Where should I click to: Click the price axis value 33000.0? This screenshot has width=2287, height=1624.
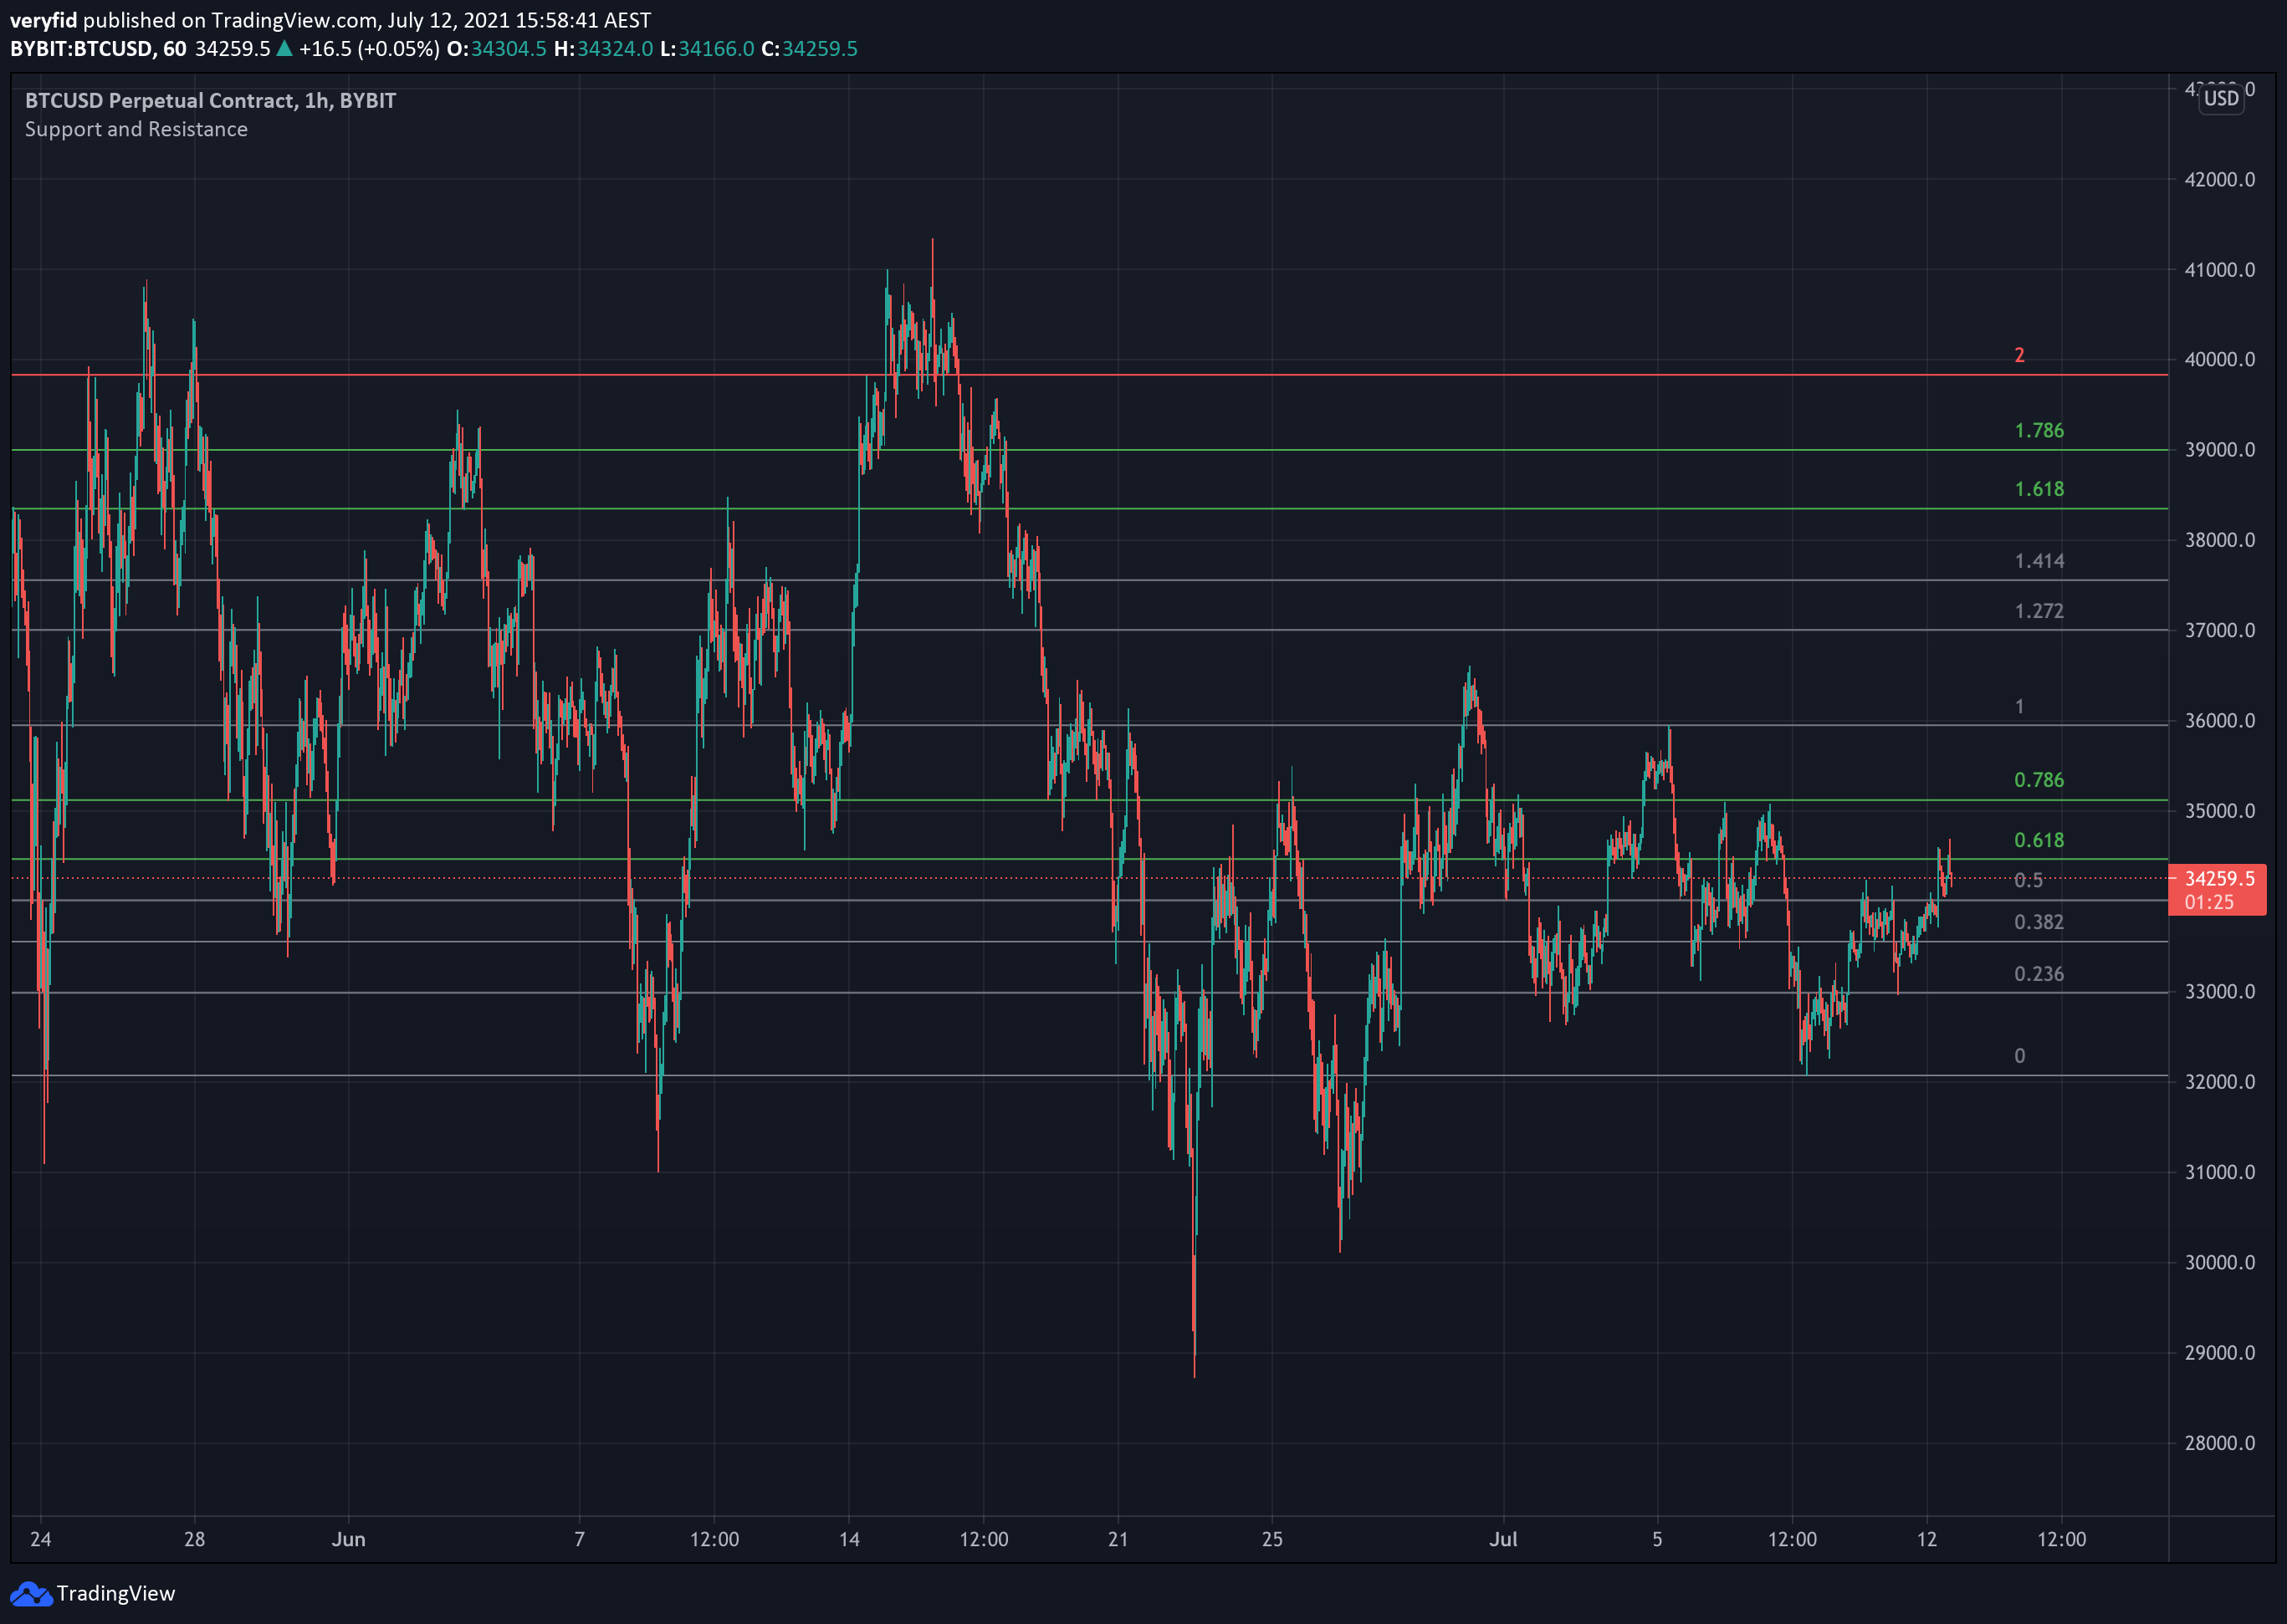click(x=2220, y=992)
